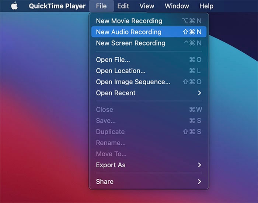This screenshot has width=258, height=203.
Task: Click the greyed-out Rename... item
Action: tap(149, 143)
